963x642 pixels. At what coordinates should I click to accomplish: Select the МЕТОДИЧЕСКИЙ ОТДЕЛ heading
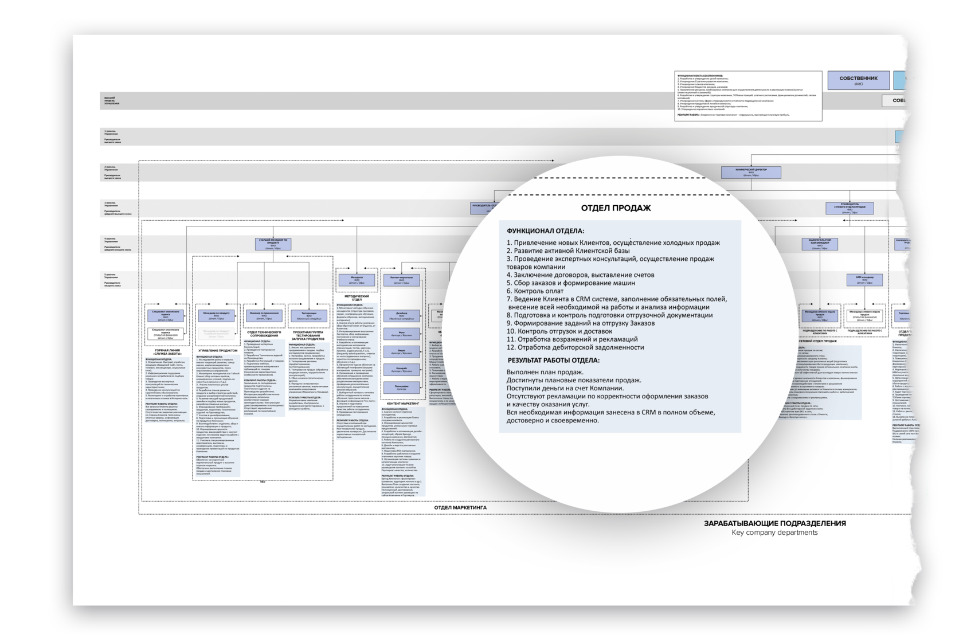tap(357, 297)
